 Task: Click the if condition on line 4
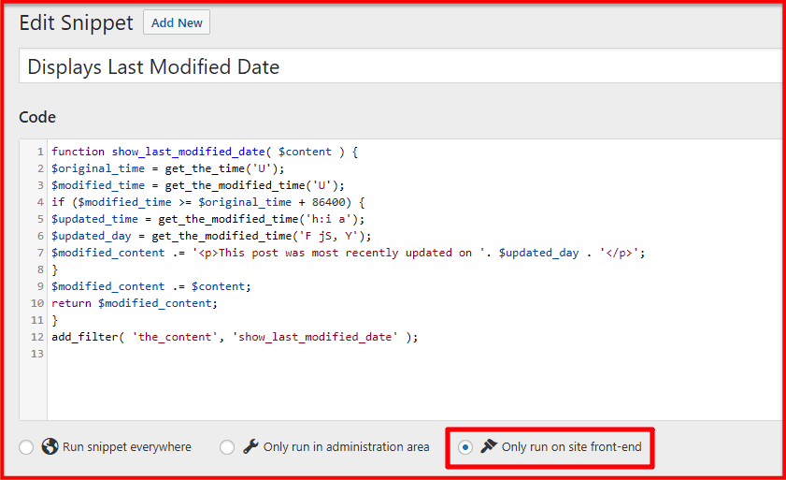click(x=208, y=202)
